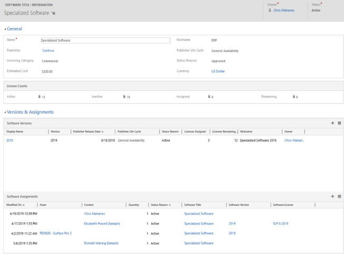344x254 pixels.
Task: Open Elizabeth Powell (Sample) contact link
Action: pyautogui.click(x=102, y=223)
